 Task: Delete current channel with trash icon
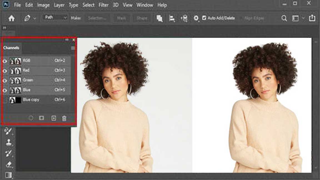[x=64, y=118]
